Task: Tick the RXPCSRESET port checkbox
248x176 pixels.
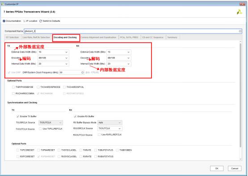Action: pyautogui.click(x=18, y=156)
